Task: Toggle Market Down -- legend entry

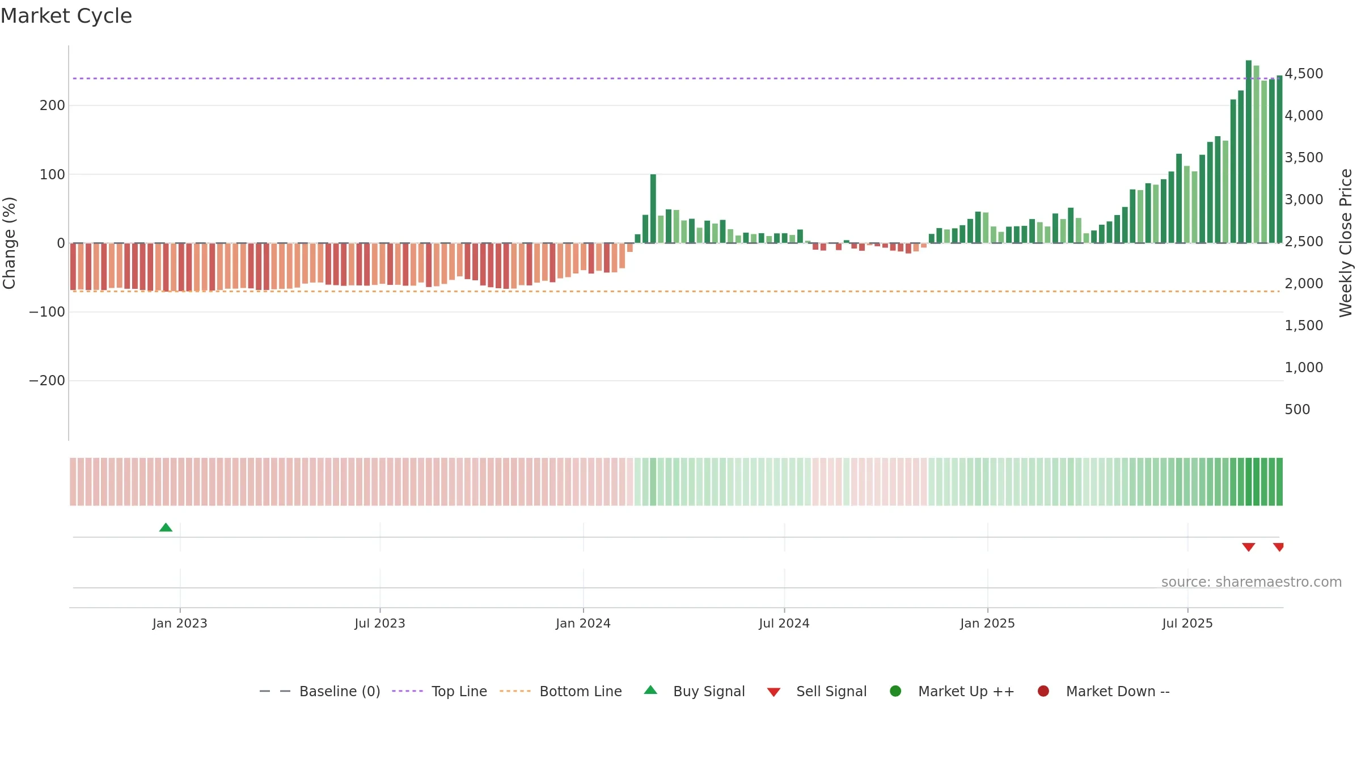Action: coord(1104,692)
